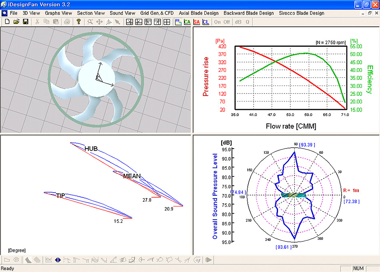Toggle the On button in toolbar
Image resolution: width=380 pixels, height=272 pixels.
coord(218,22)
